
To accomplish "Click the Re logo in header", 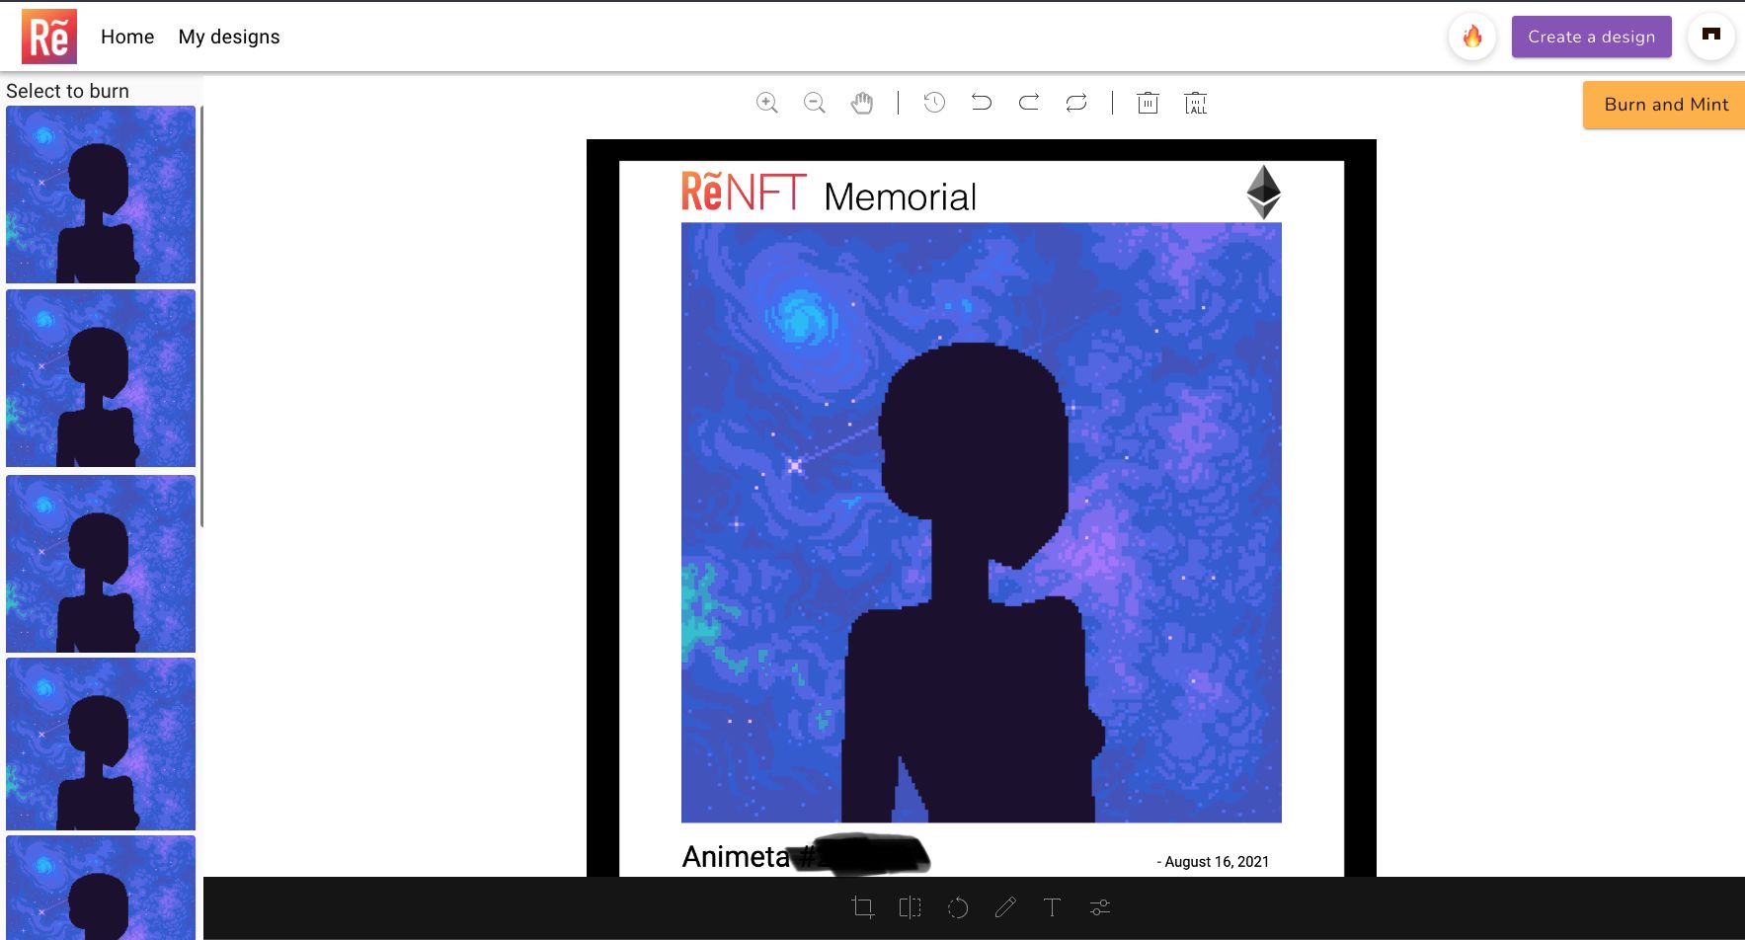I will [x=49, y=37].
